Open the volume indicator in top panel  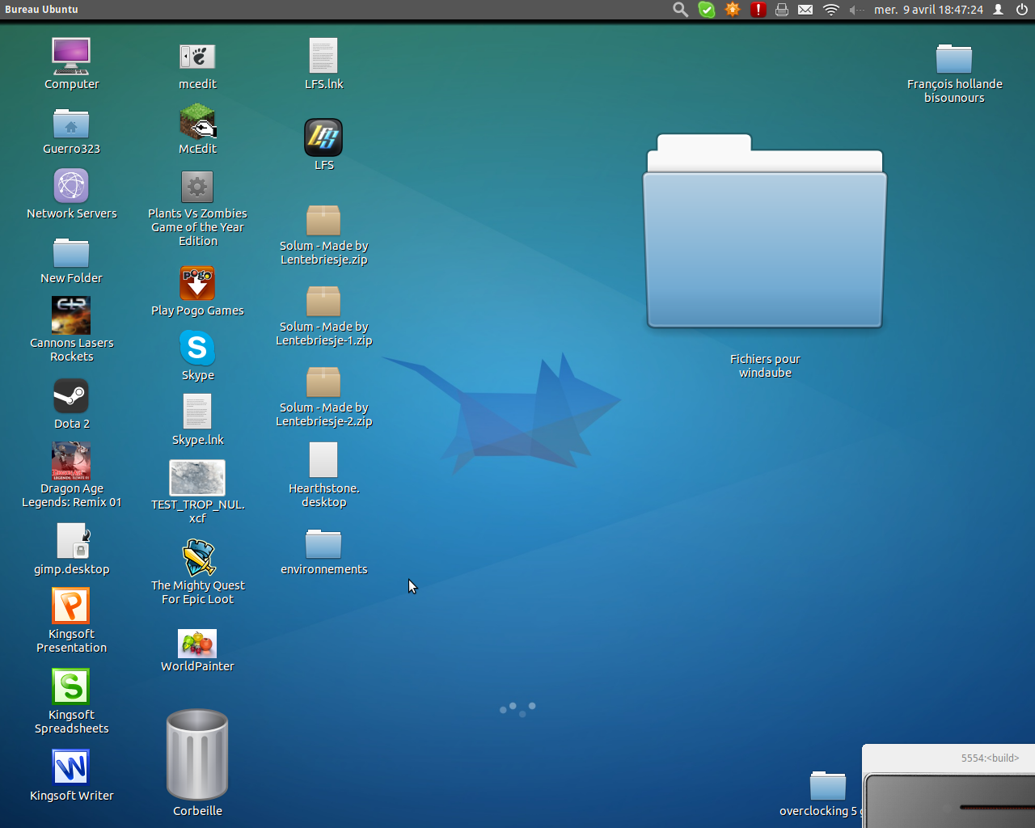855,10
